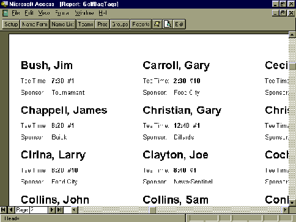Viewport: 296px width, 222px height.
Task: Click the vertical scrollbar up arrow
Action: coord(292,35)
